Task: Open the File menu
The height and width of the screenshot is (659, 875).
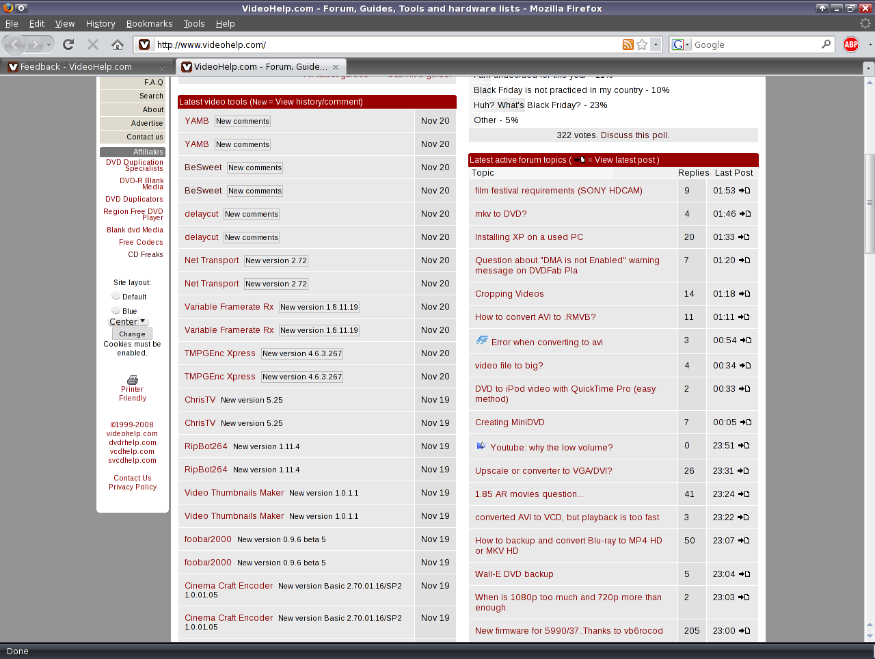Action: [x=12, y=23]
